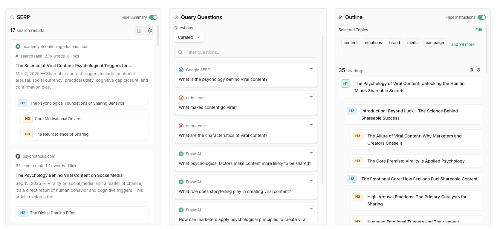Expand the 'and 98 more' topics list
The image size is (497, 229).
(463, 44)
